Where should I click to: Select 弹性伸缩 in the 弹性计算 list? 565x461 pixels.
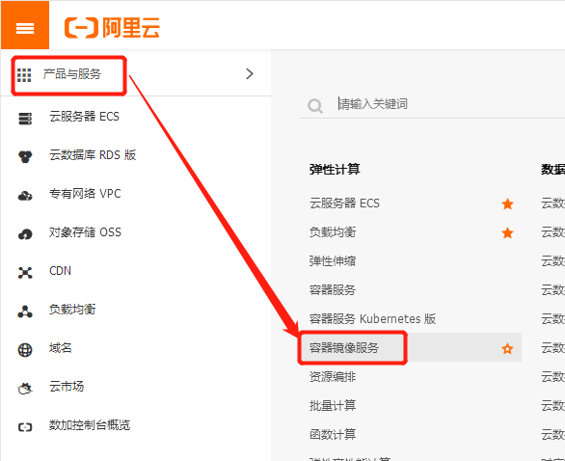click(x=333, y=261)
